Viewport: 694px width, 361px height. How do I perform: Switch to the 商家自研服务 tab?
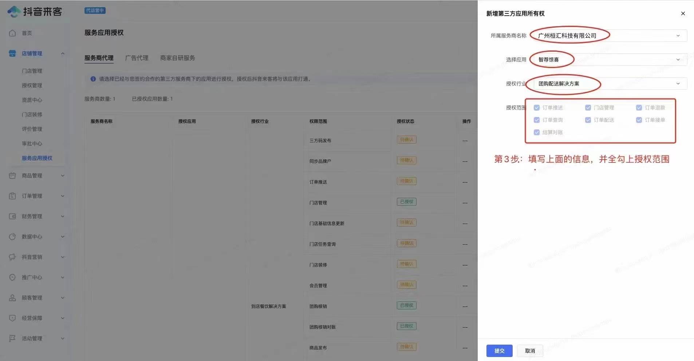(x=177, y=58)
